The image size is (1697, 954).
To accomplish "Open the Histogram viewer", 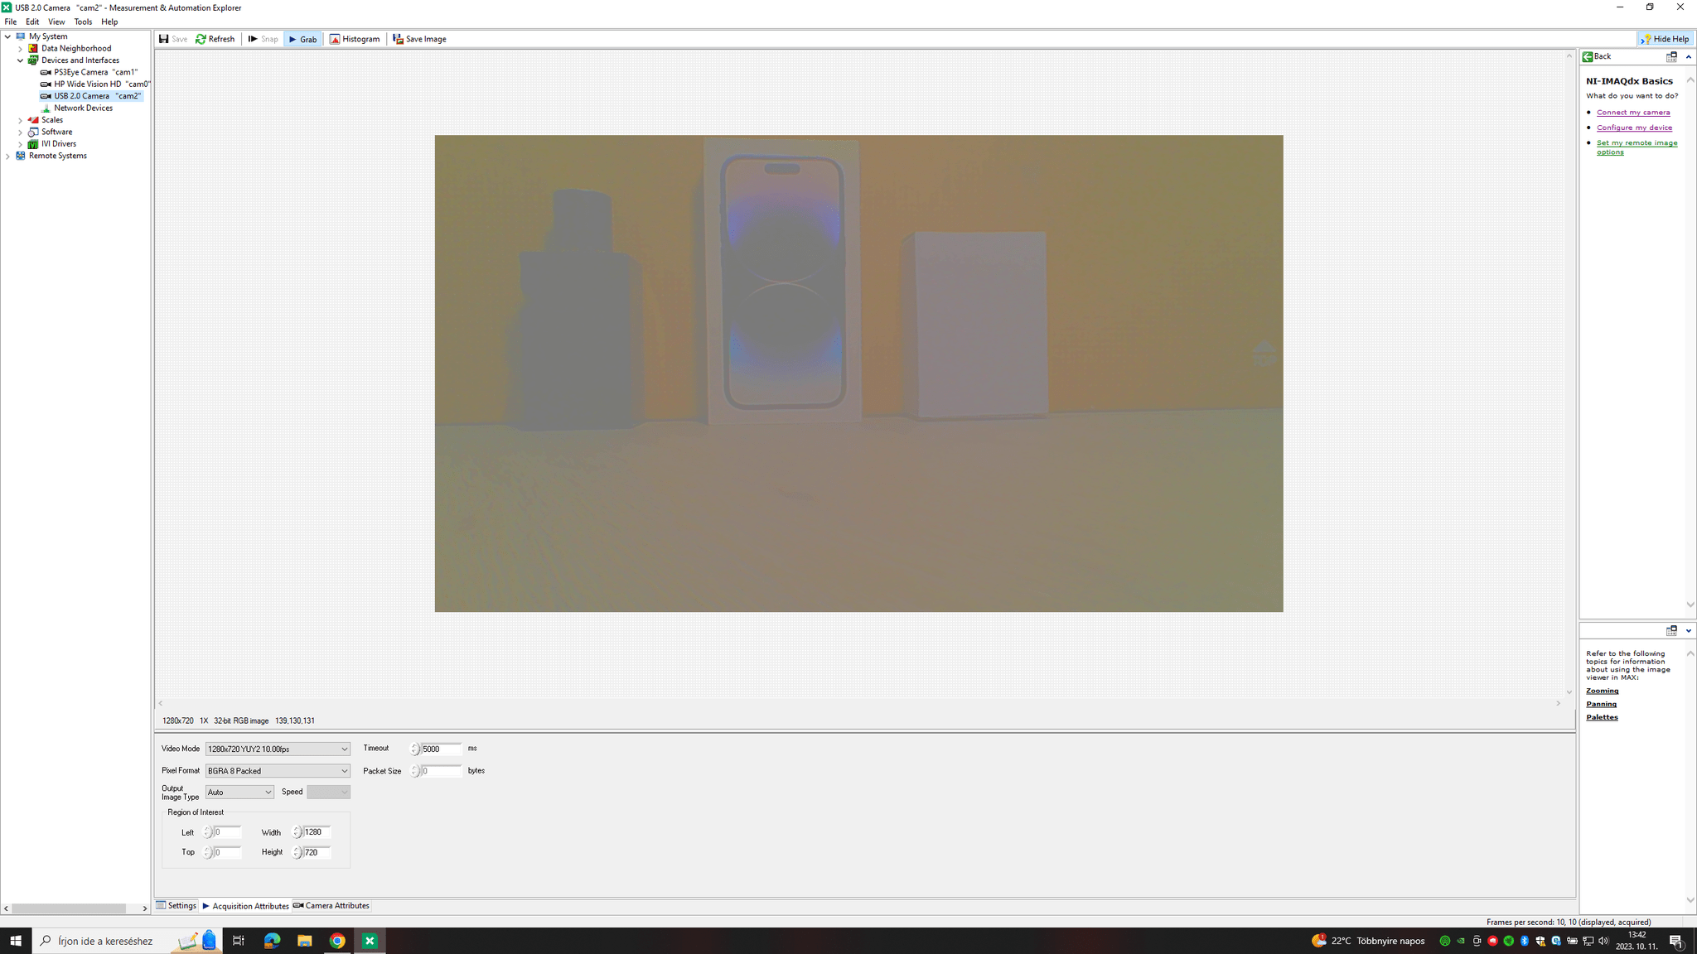I will coord(354,38).
